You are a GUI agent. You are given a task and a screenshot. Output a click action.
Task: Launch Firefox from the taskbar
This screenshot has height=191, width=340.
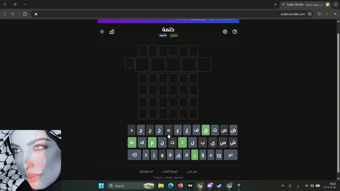[x=180, y=186]
